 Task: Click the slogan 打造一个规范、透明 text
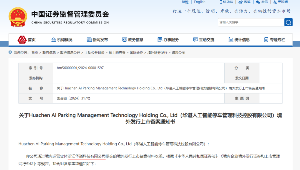(x=231, y=11)
